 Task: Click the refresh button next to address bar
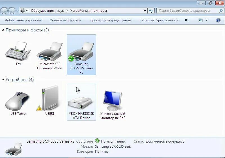point(151,11)
